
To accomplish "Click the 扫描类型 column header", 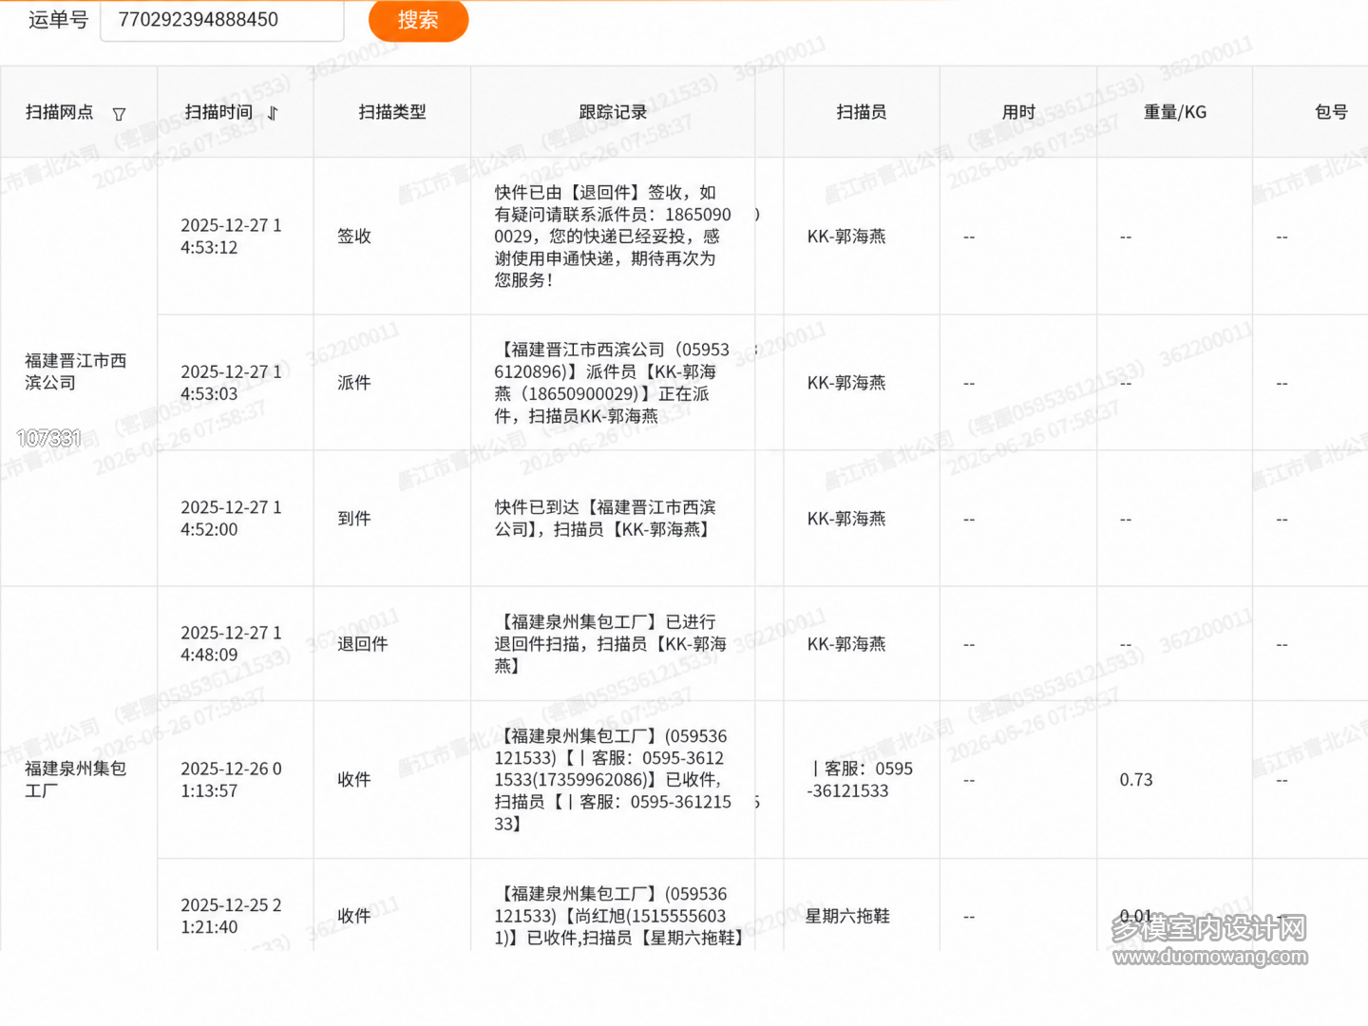I will coord(392,112).
